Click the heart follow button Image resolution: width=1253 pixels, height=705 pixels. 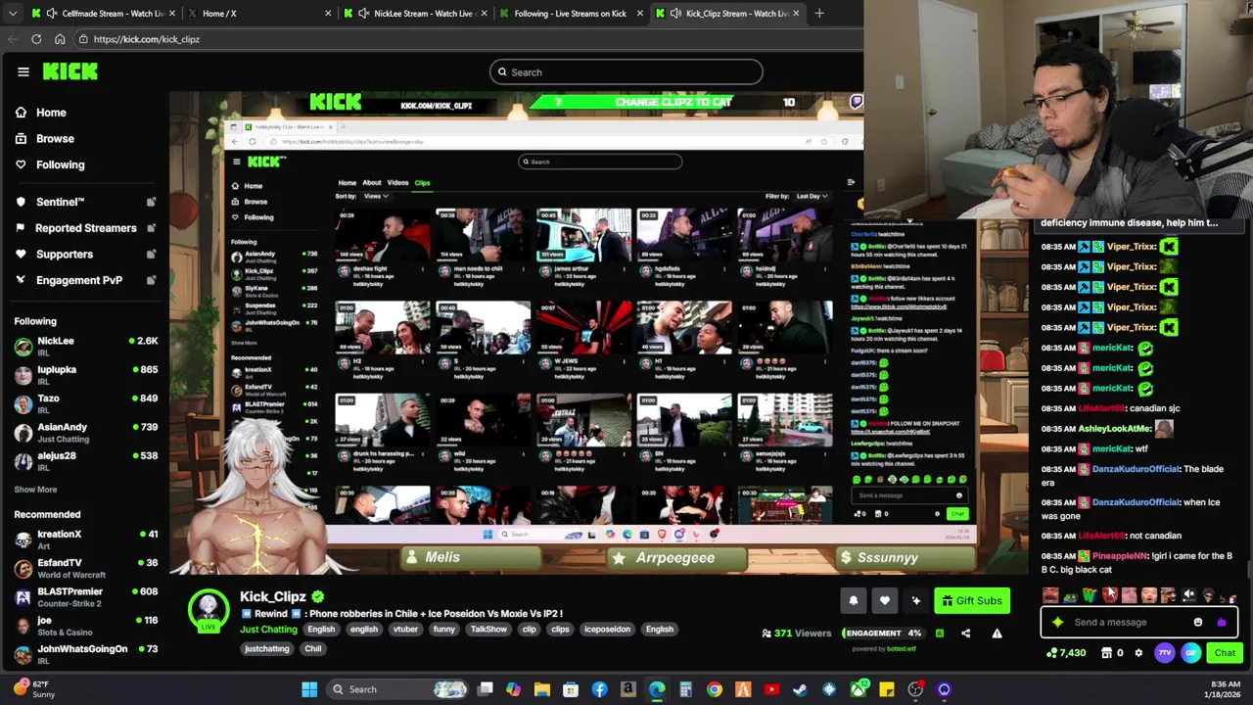point(885,601)
